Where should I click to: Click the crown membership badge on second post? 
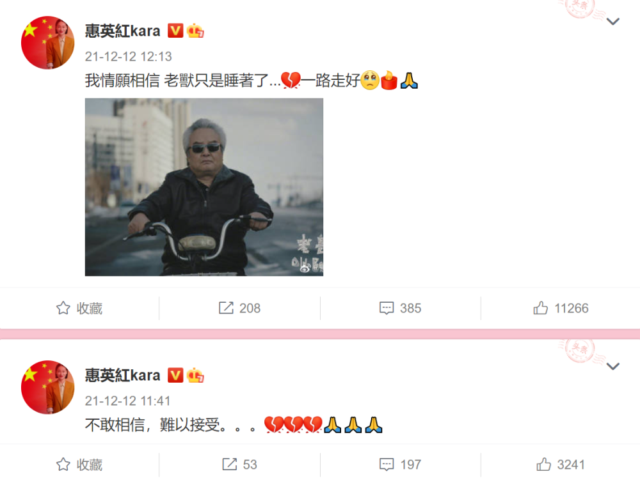click(x=195, y=376)
